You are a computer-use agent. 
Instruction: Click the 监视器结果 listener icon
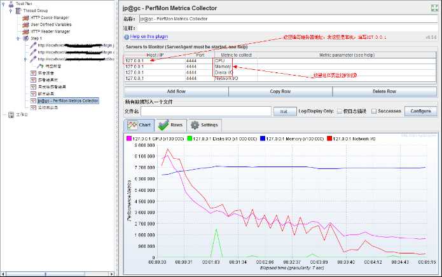point(33,107)
